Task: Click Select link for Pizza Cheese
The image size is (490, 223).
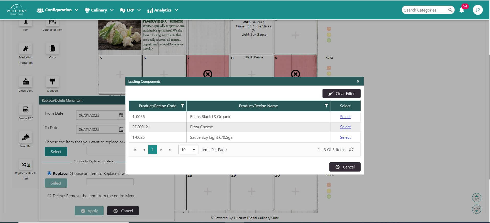Action: pyautogui.click(x=345, y=127)
